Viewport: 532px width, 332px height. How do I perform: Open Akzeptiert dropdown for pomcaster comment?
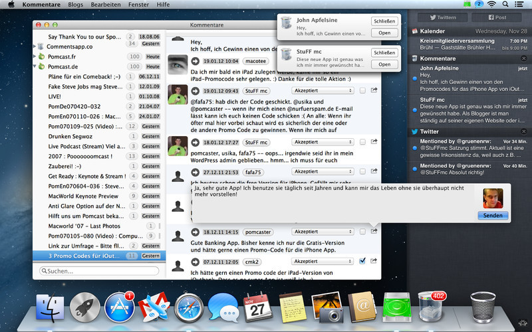coord(323,232)
